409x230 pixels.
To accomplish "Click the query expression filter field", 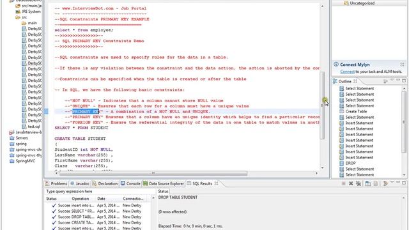I will pos(100,192).
